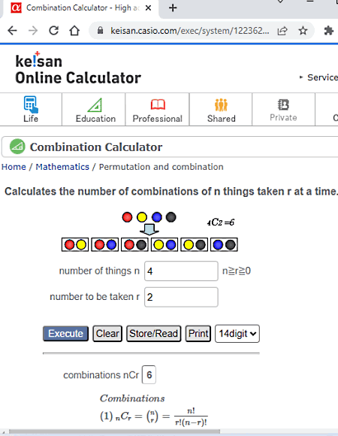Bookmark page with star icon
The height and width of the screenshot is (436, 338).
click(303, 31)
